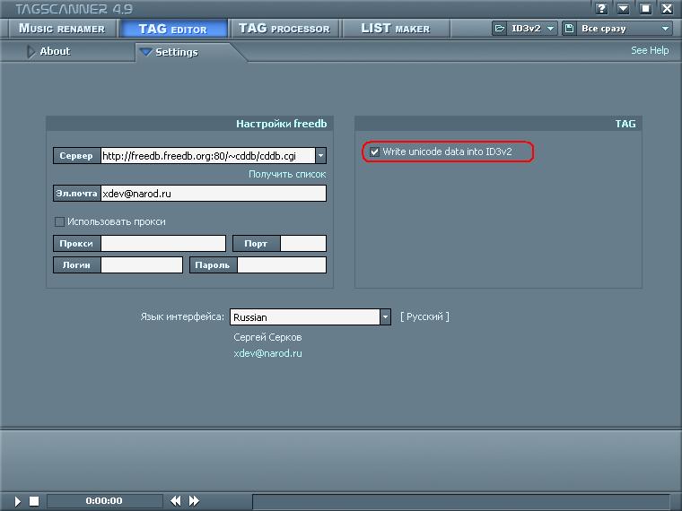The width and height of the screenshot is (682, 511).
Task: Click the roll-down arrow window icon
Action: (x=623, y=8)
